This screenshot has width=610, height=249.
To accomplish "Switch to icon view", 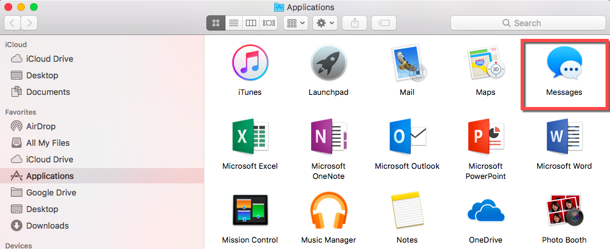I will 215,23.
